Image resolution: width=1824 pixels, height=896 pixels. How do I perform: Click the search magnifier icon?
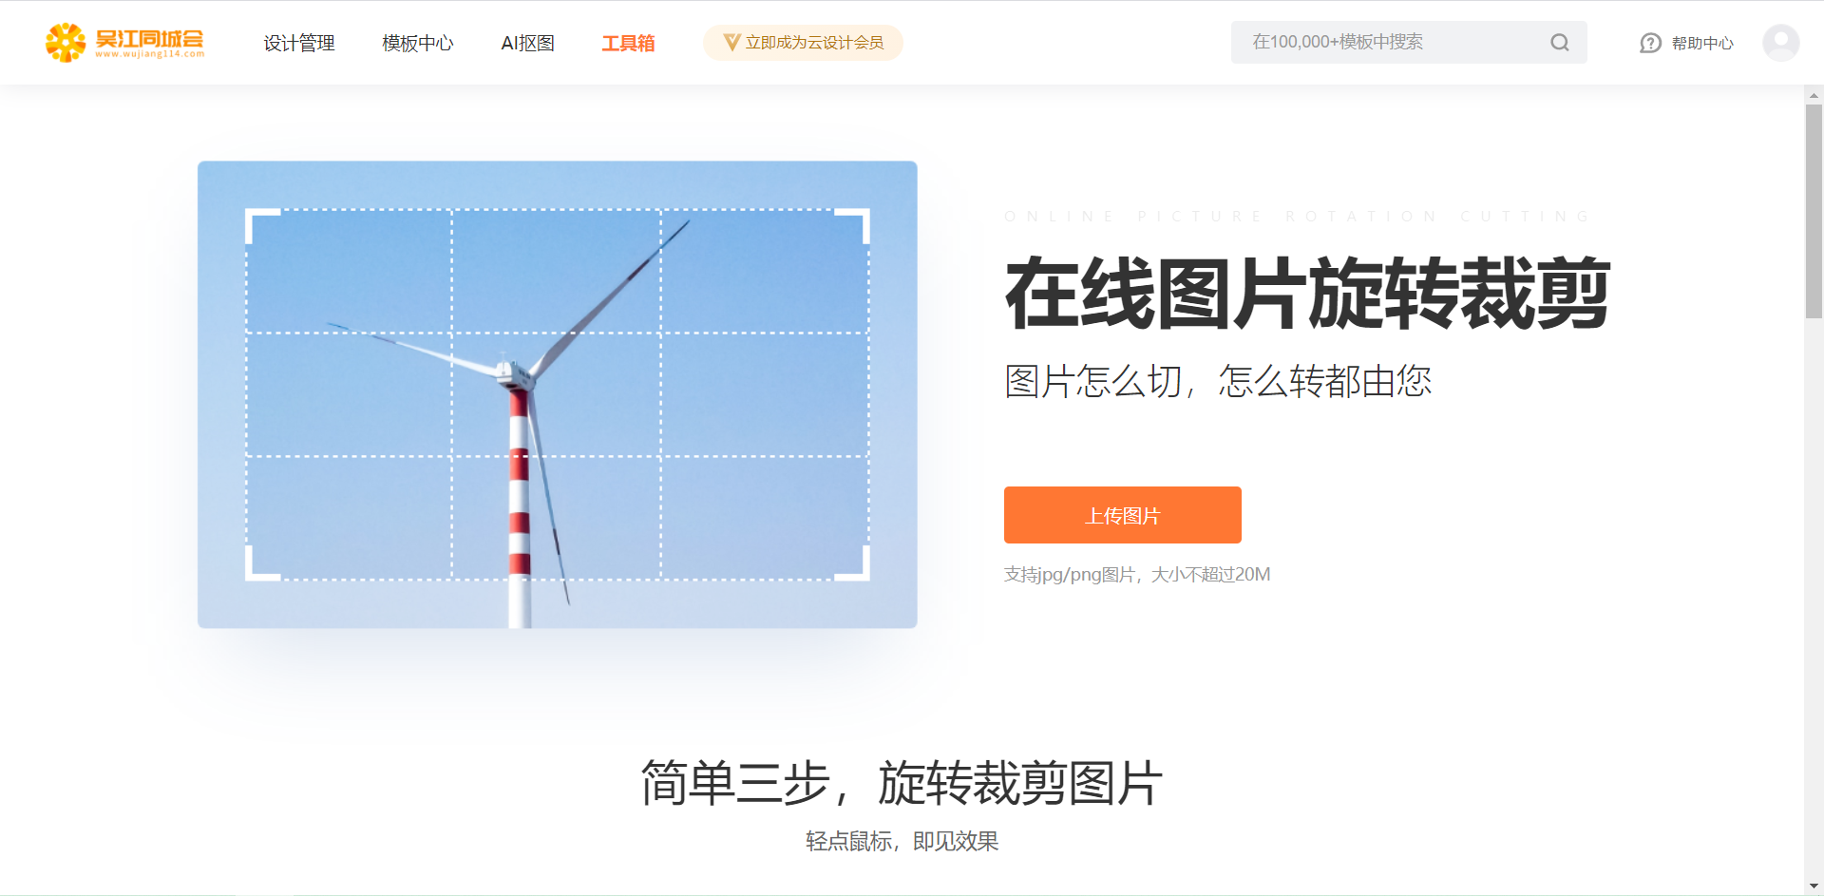click(1559, 43)
